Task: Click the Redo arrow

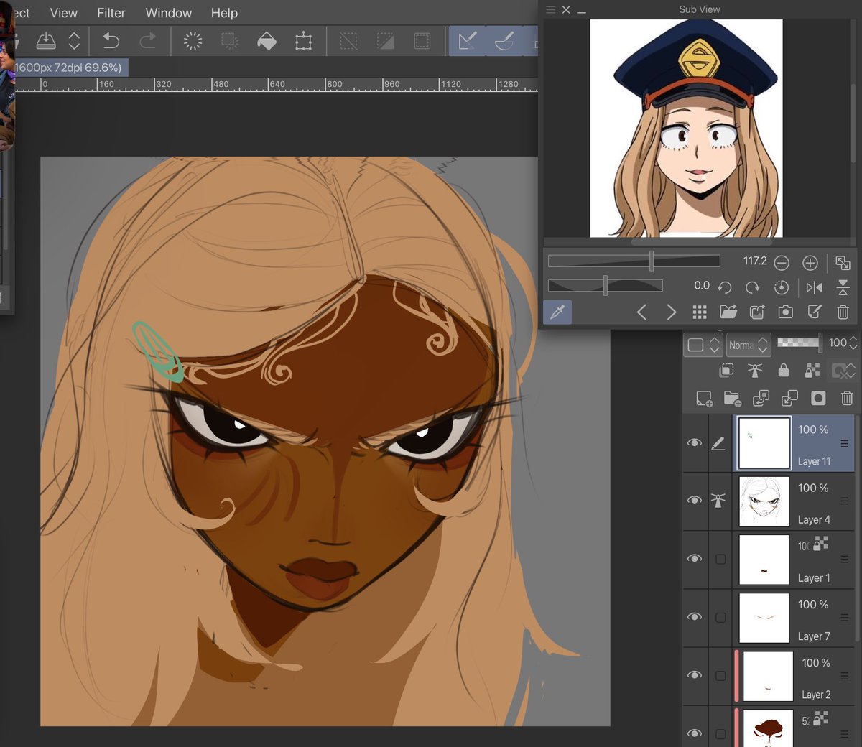Action: click(x=148, y=41)
